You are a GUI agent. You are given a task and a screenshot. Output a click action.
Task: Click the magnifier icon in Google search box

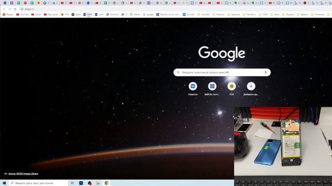point(178,72)
